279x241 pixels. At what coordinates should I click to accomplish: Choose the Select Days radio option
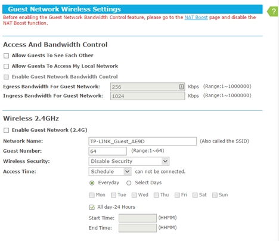pos(129,183)
